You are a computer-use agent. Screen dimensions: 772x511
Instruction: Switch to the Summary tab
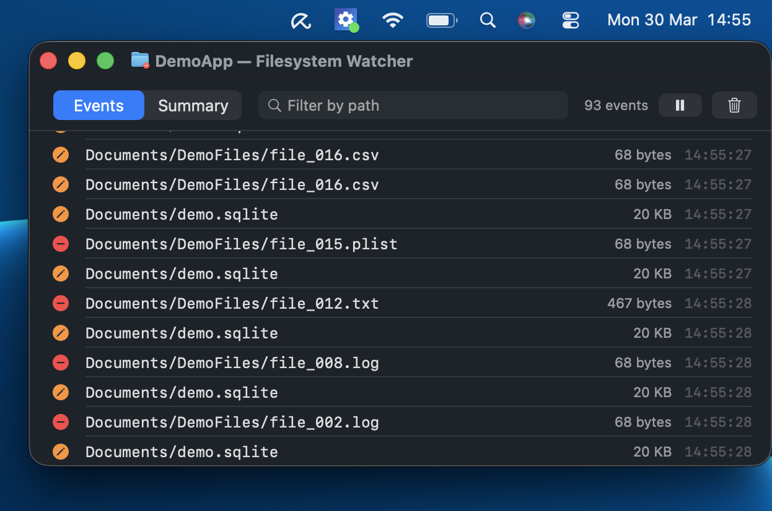pyautogui.click(x=192, y=105)
